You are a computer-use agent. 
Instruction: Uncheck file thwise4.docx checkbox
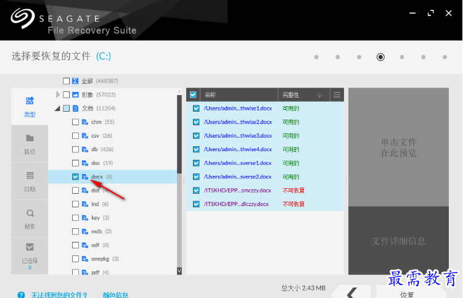pyautogui.click(x=196, y=149)
